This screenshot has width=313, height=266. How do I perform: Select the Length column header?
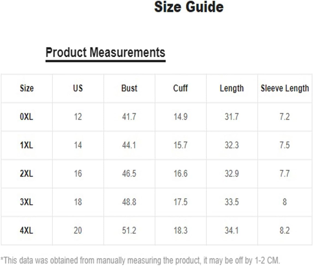pyautogui.click(x=232, y=88)
